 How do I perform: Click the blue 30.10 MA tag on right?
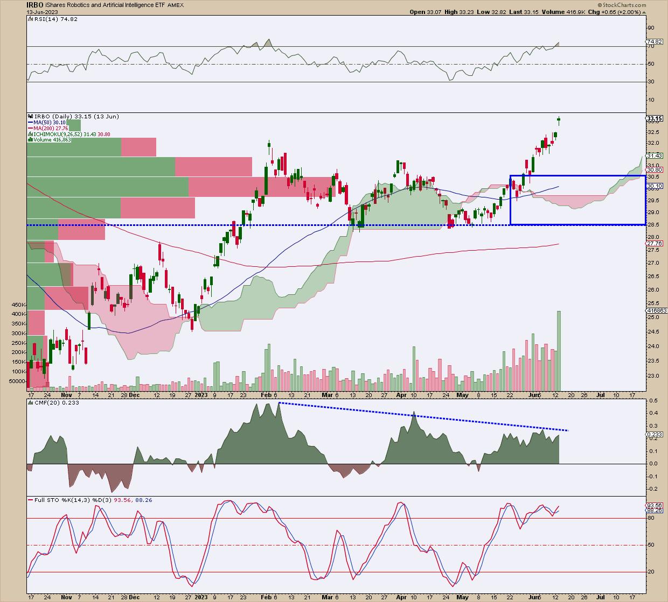pos(655,186)
